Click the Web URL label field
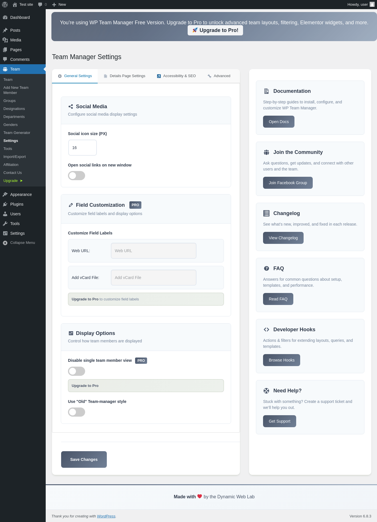 click(154, 251)
